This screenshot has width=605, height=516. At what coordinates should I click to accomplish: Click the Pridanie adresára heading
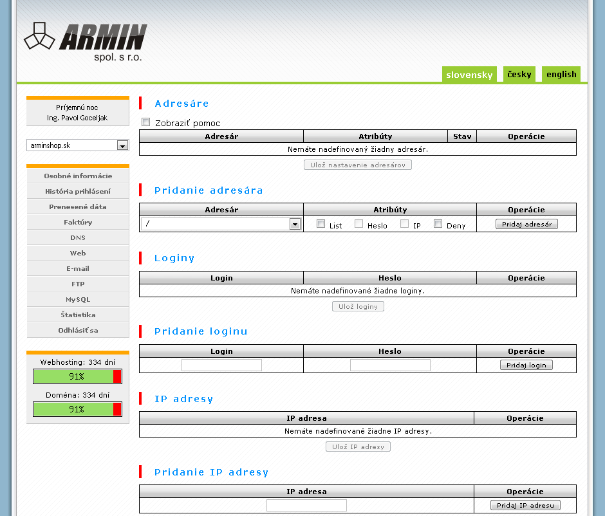point(209,190)
